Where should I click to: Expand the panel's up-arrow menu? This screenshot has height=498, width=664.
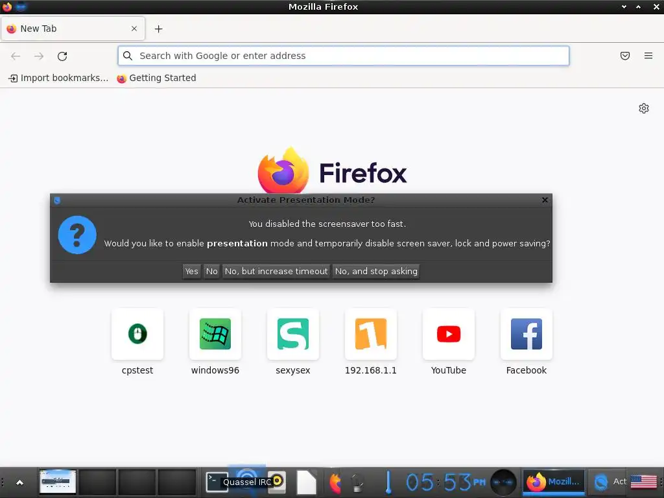point(19,482)
